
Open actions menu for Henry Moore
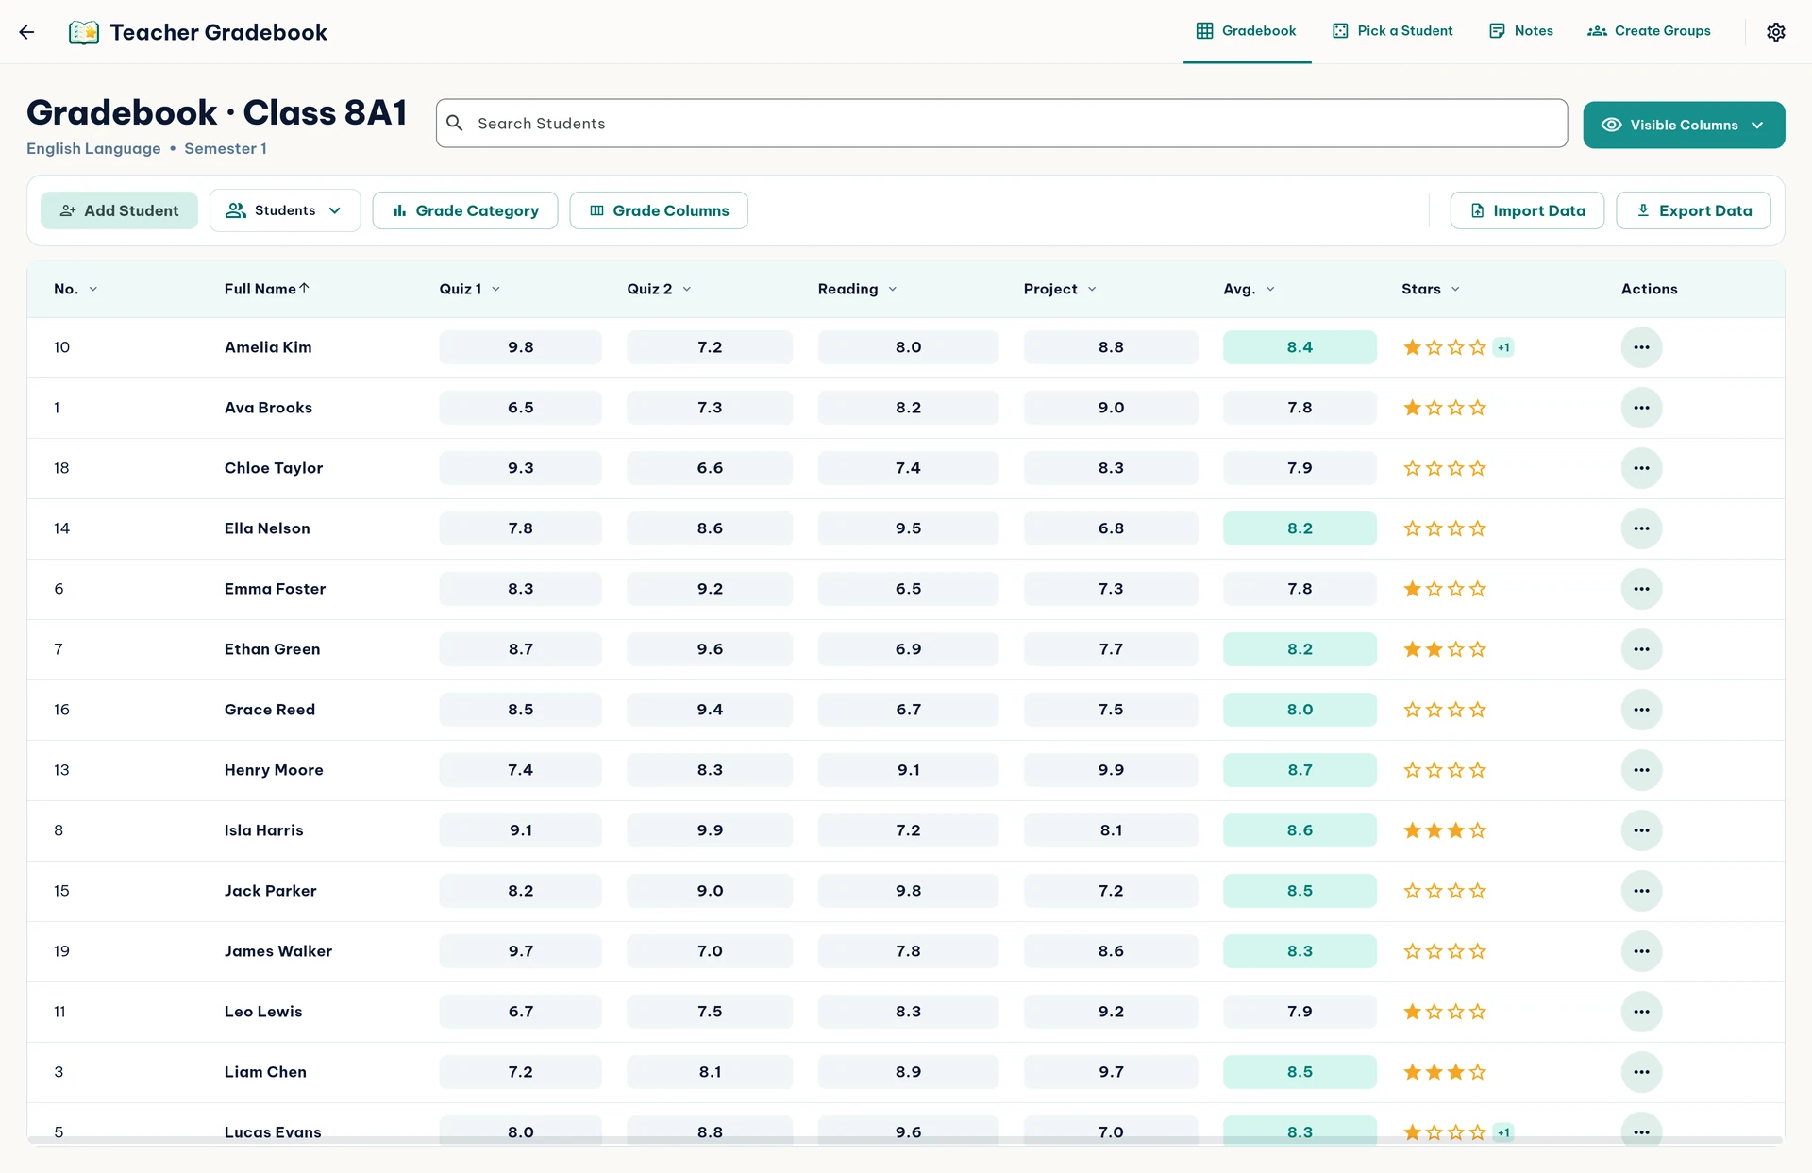point(1641,770)
